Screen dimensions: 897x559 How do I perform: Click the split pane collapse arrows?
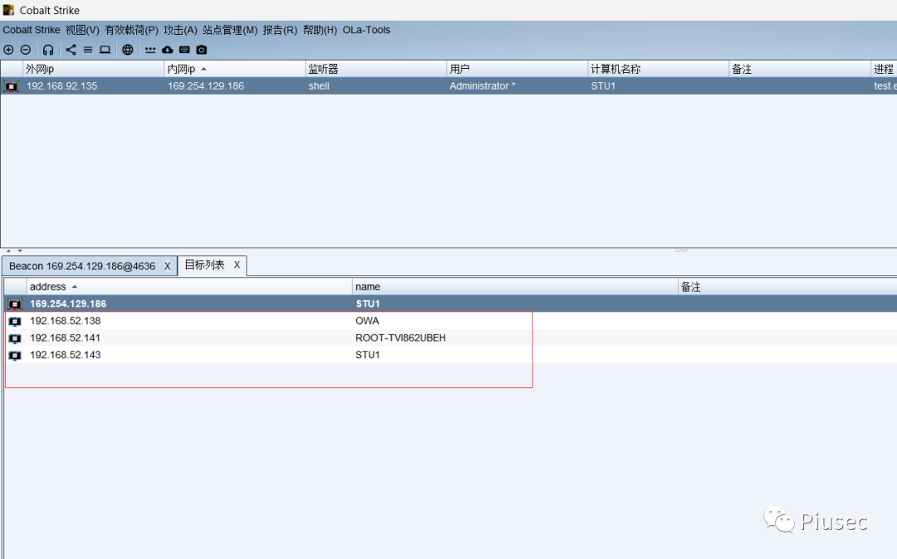[14, 251]
